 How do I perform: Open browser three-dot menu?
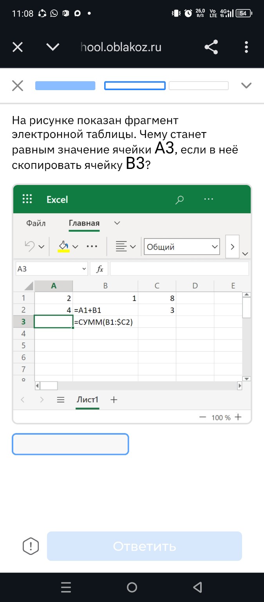coord(246,47)
